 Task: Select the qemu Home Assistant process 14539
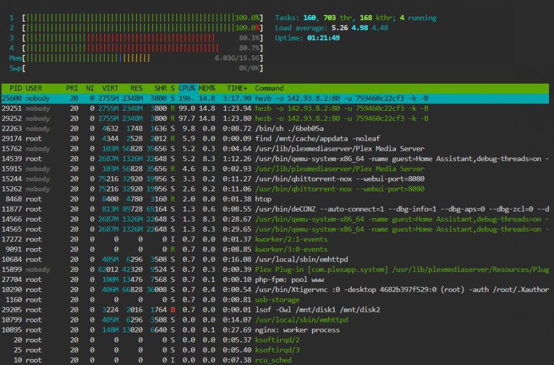tap(275, 158)
